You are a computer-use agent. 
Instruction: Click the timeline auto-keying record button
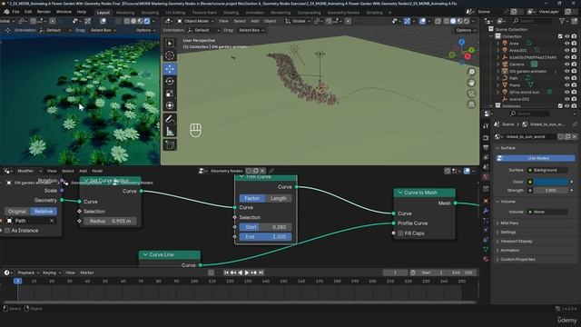tap(211, 272)
